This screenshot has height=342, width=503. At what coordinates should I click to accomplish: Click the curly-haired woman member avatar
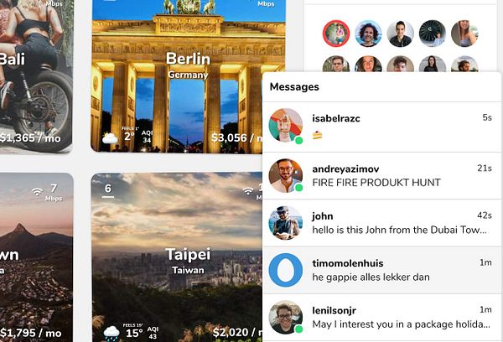[x=368, y=34]
